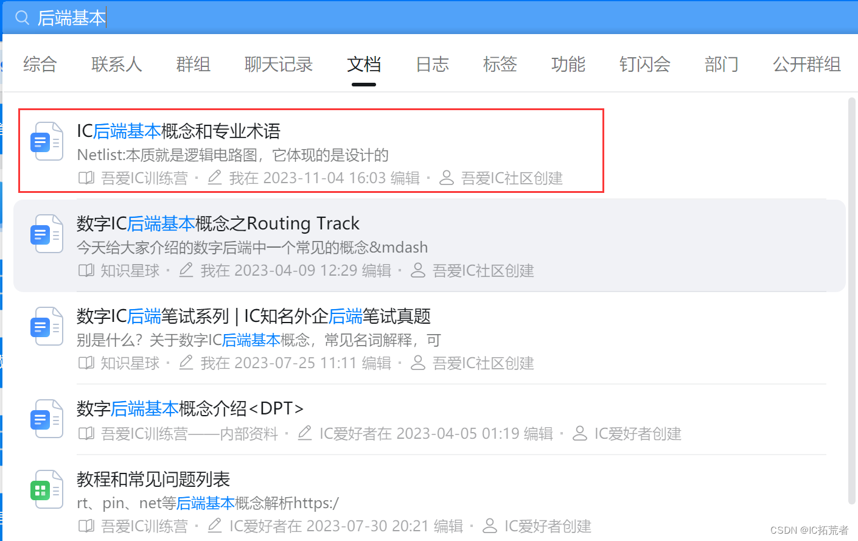Click the book icon beside 吾爱IC训练营 in first result

[x=86, y=178]
